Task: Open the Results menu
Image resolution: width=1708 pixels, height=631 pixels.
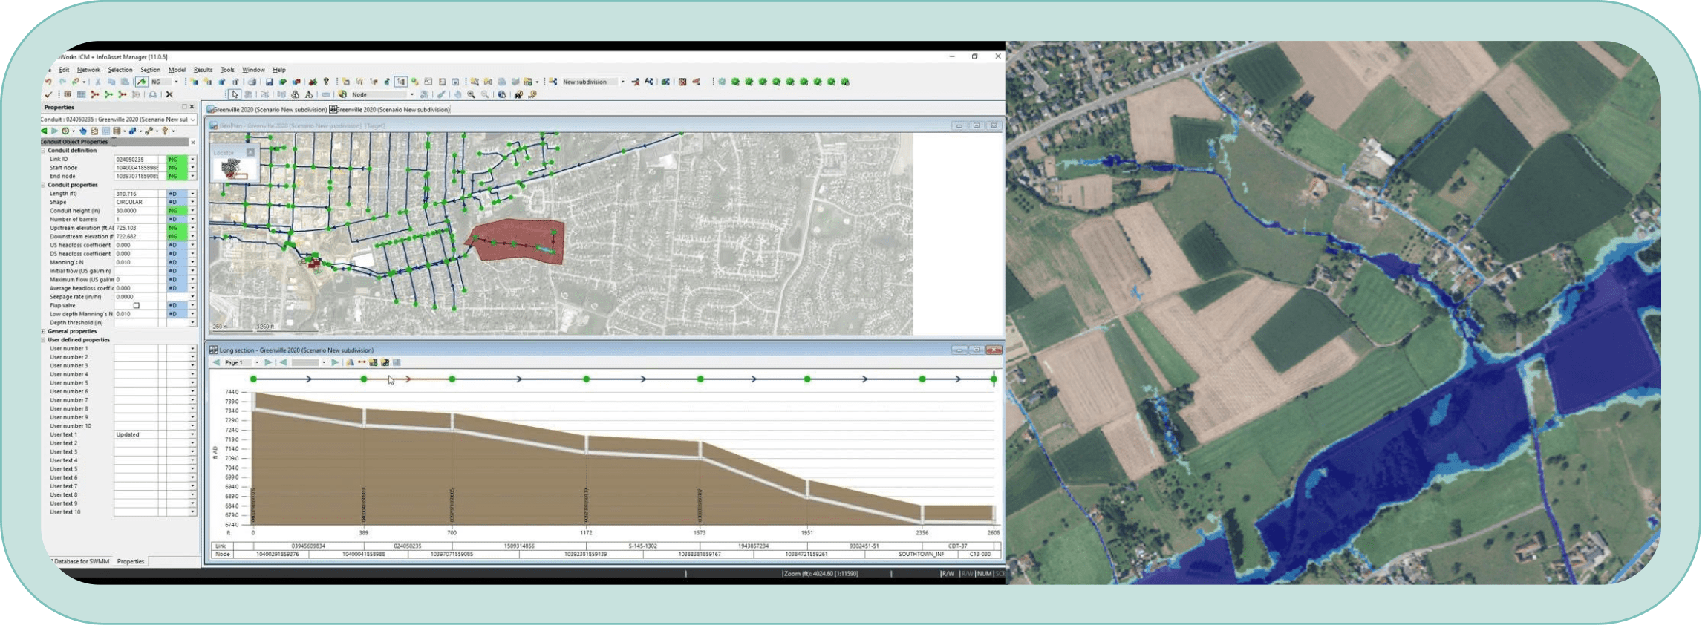Action: pos(203,70)
